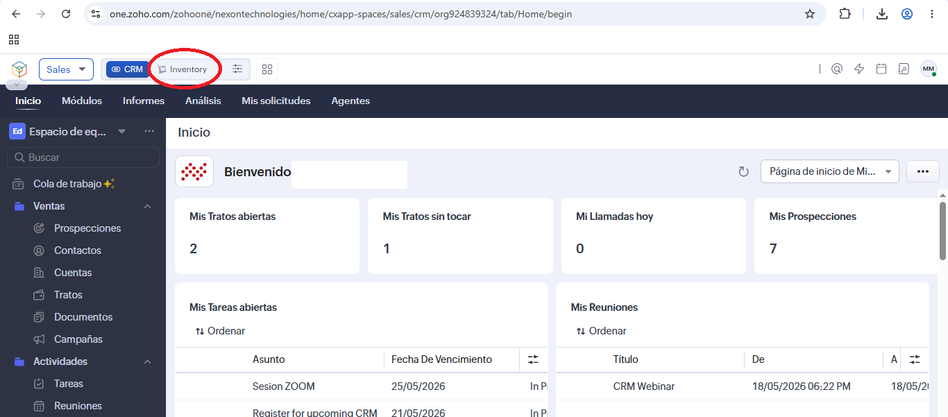Open the Módulos menu
The image size is (948, 417).
pyautogui.click(x=82, y=101)
